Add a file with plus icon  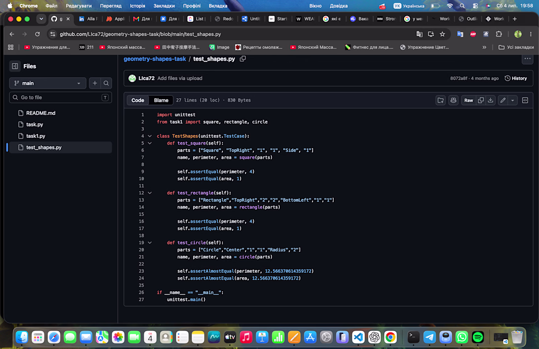(95, 83)
